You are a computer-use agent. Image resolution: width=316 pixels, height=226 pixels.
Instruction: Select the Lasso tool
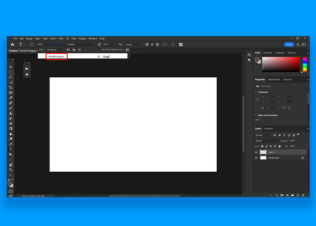(11, 77)
